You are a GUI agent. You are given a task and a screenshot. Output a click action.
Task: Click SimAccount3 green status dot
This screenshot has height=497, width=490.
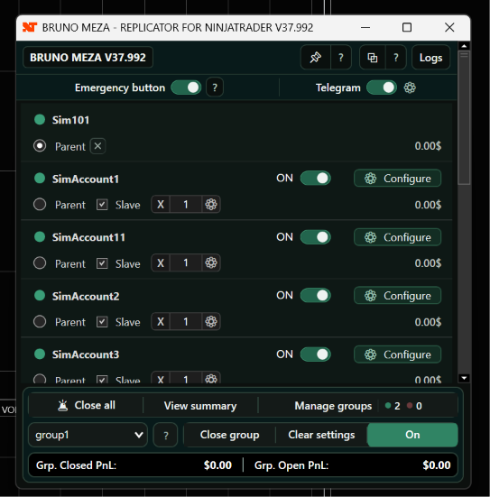pos(40,354)
